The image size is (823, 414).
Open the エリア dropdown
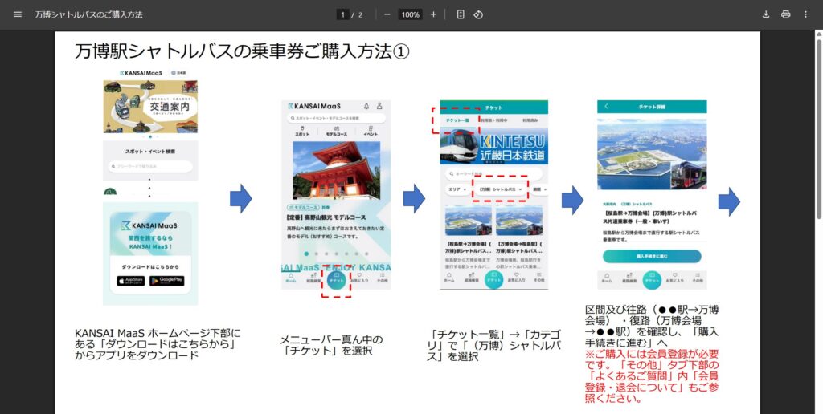tap(457, 189)
